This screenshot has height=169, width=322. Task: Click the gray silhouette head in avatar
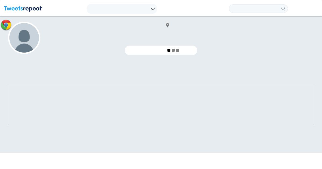(24, 36)
